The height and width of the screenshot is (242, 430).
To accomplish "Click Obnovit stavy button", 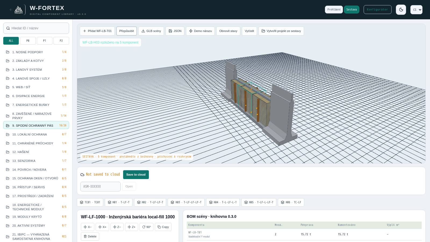I will [x=228, y=31].
